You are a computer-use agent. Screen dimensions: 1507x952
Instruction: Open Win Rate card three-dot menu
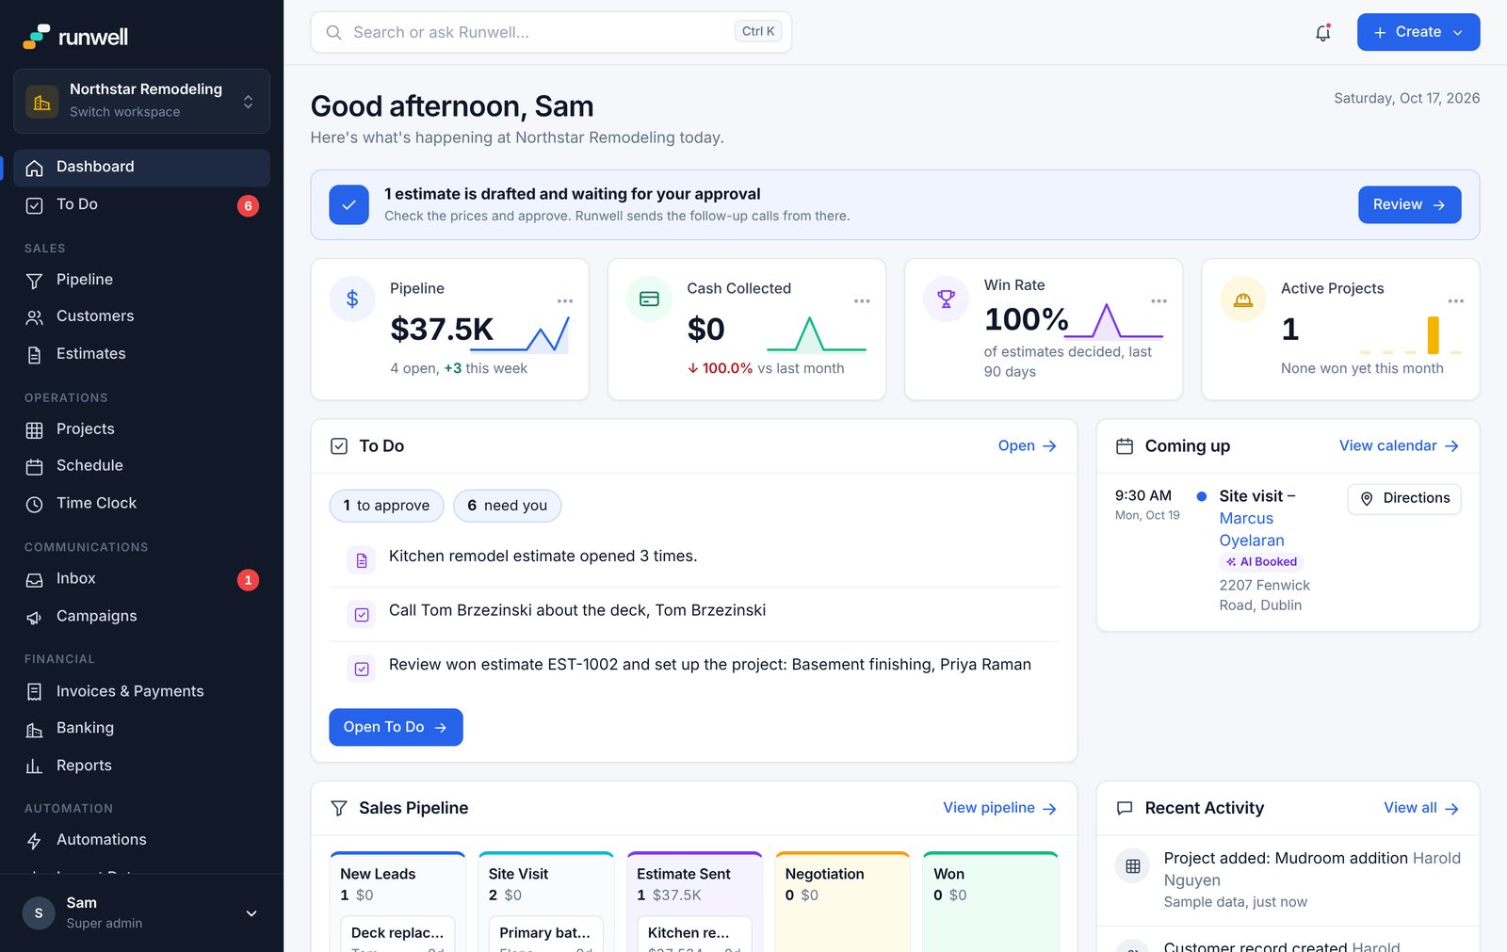tap(1159, 301)
